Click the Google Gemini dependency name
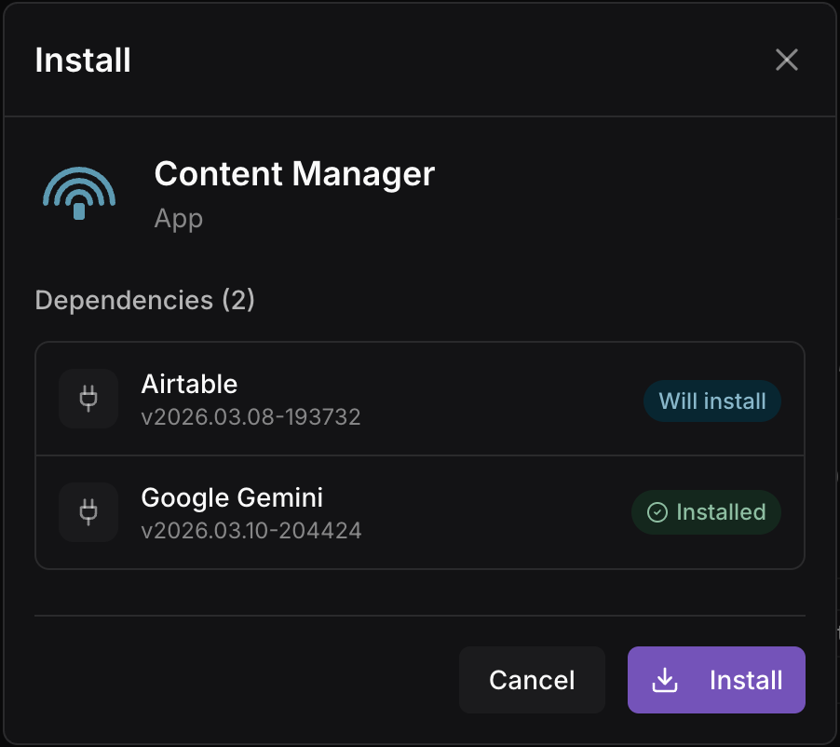 point(231,497)
